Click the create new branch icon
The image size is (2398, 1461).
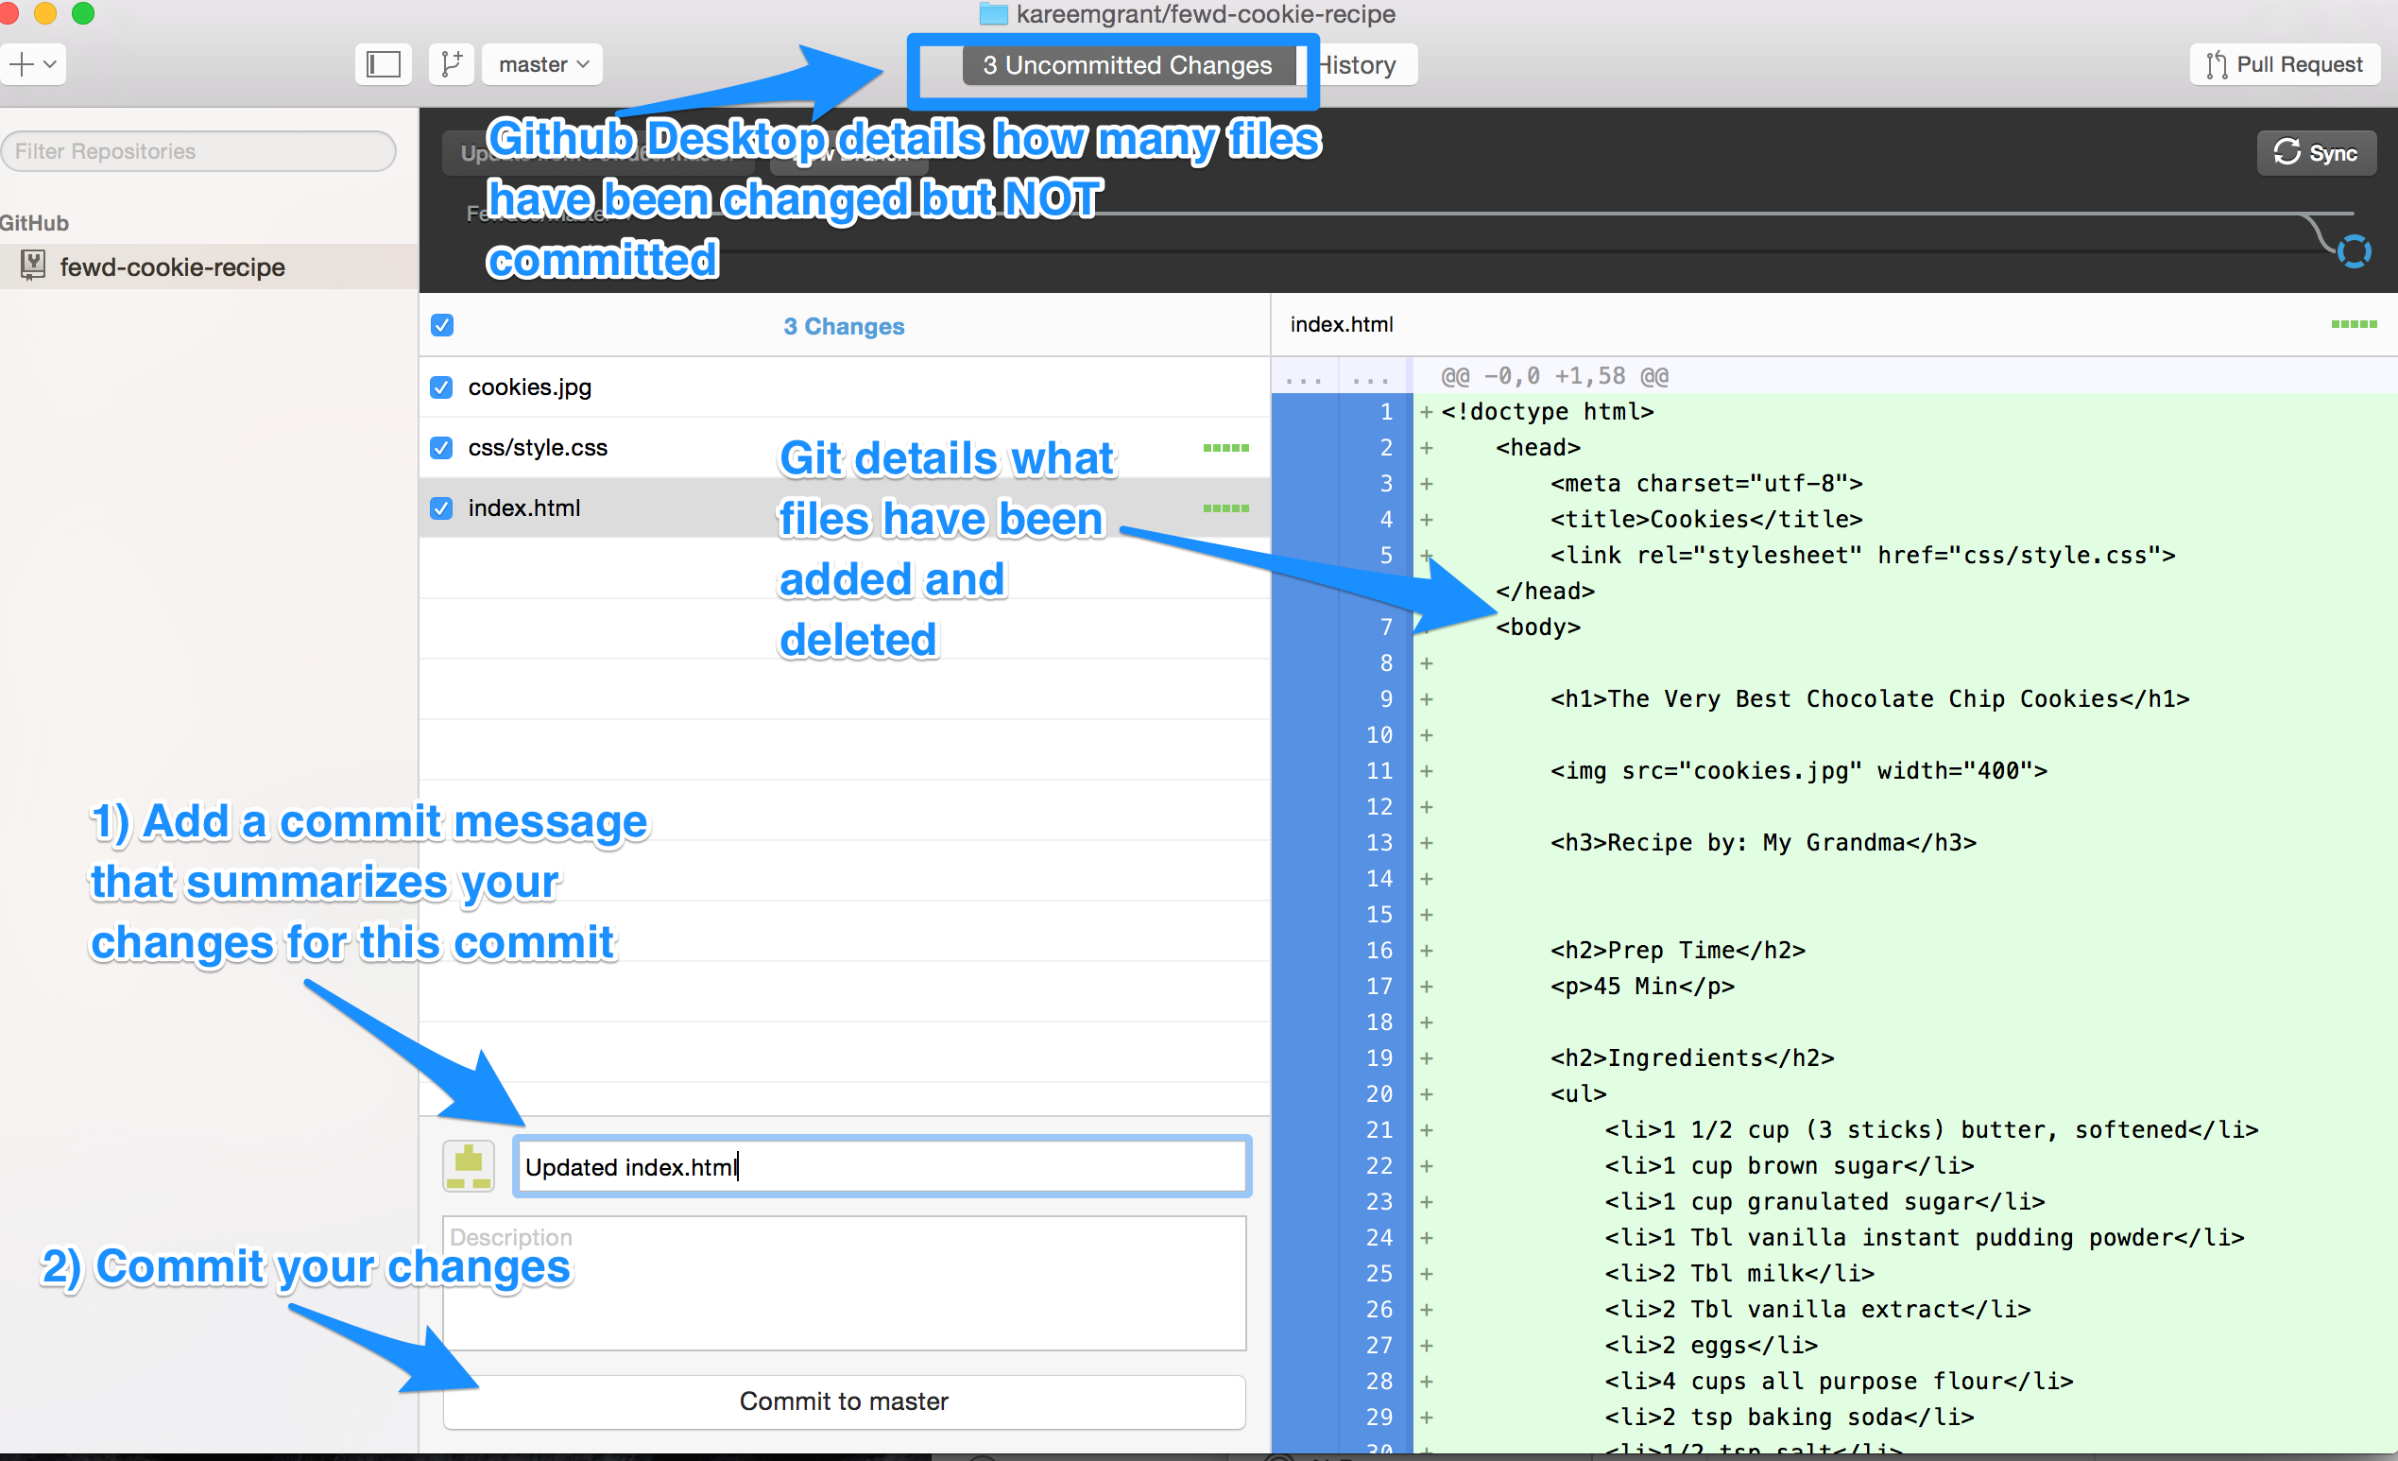tap(452, 64)
